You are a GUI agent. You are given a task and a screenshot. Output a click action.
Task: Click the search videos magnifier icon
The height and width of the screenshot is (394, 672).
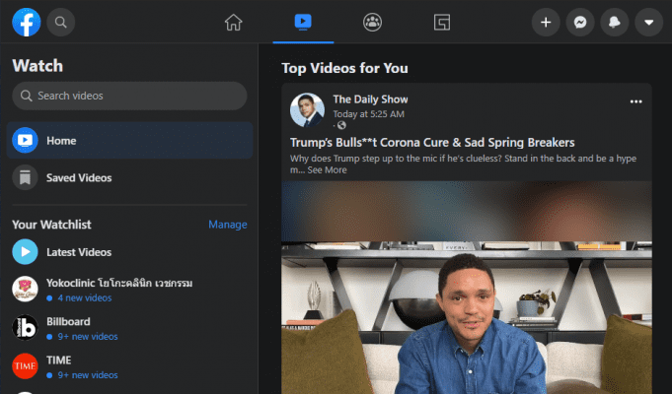click(x=26, y=96)
